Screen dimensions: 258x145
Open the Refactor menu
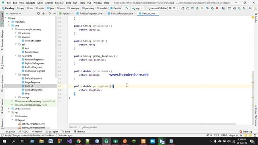(x=59, y=3)
